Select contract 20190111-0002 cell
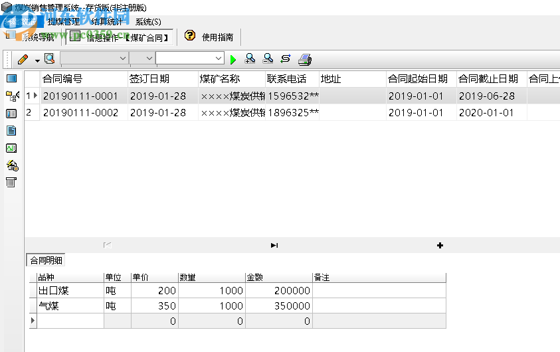This screenshot has width=560, height=352. (84, 112)
